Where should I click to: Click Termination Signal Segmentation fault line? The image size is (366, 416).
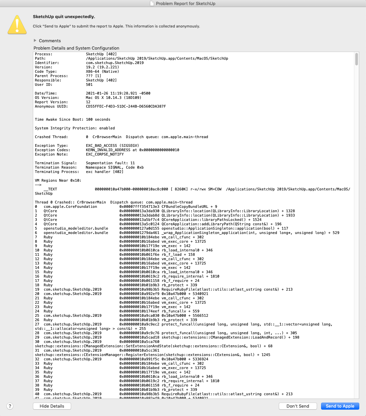coord(85,163)
